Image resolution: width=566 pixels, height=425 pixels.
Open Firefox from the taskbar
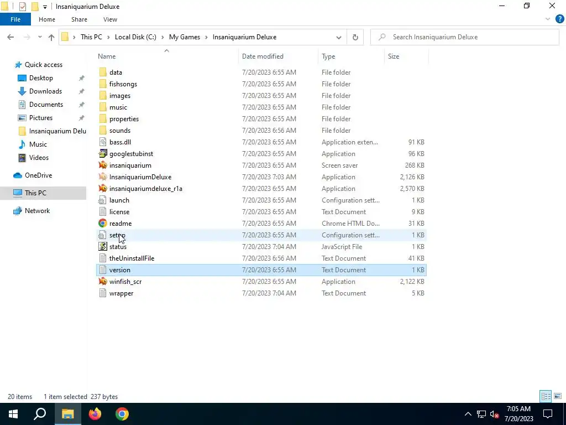95,414
